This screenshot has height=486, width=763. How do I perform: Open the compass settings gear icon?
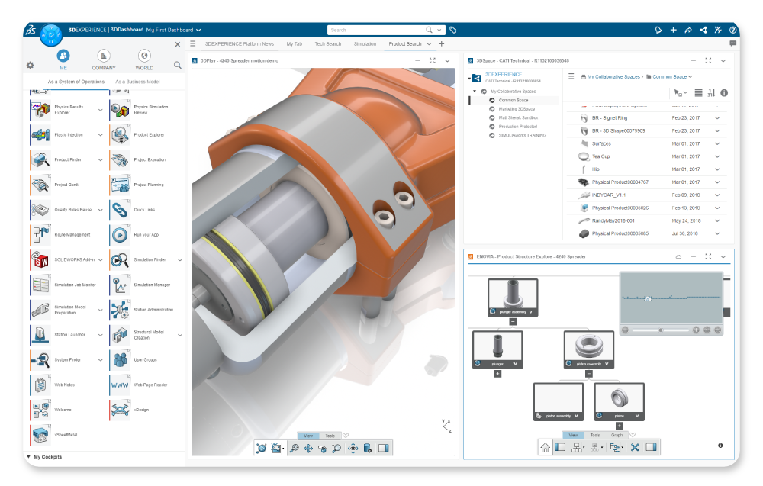[x=31, y=65]
